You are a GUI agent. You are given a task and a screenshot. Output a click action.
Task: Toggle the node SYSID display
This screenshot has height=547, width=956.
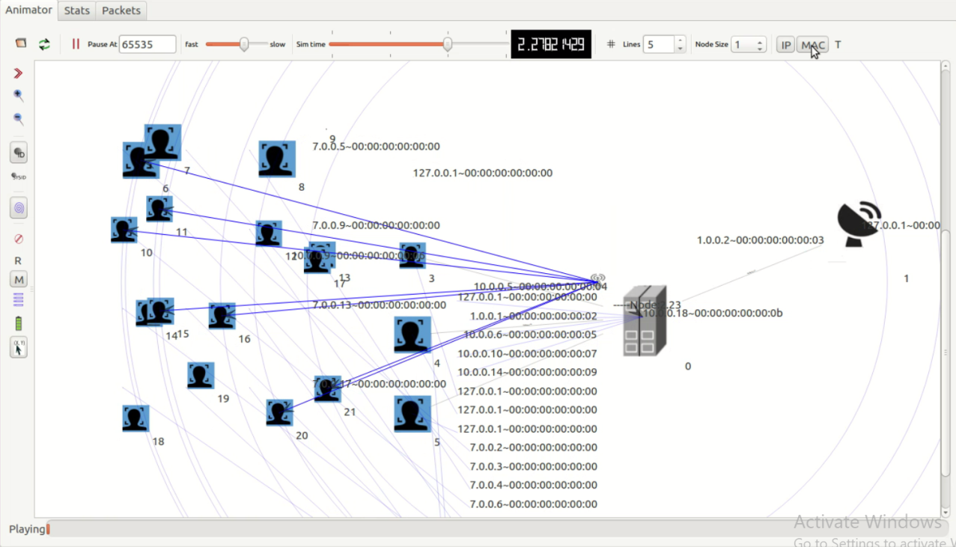point(19,177)
